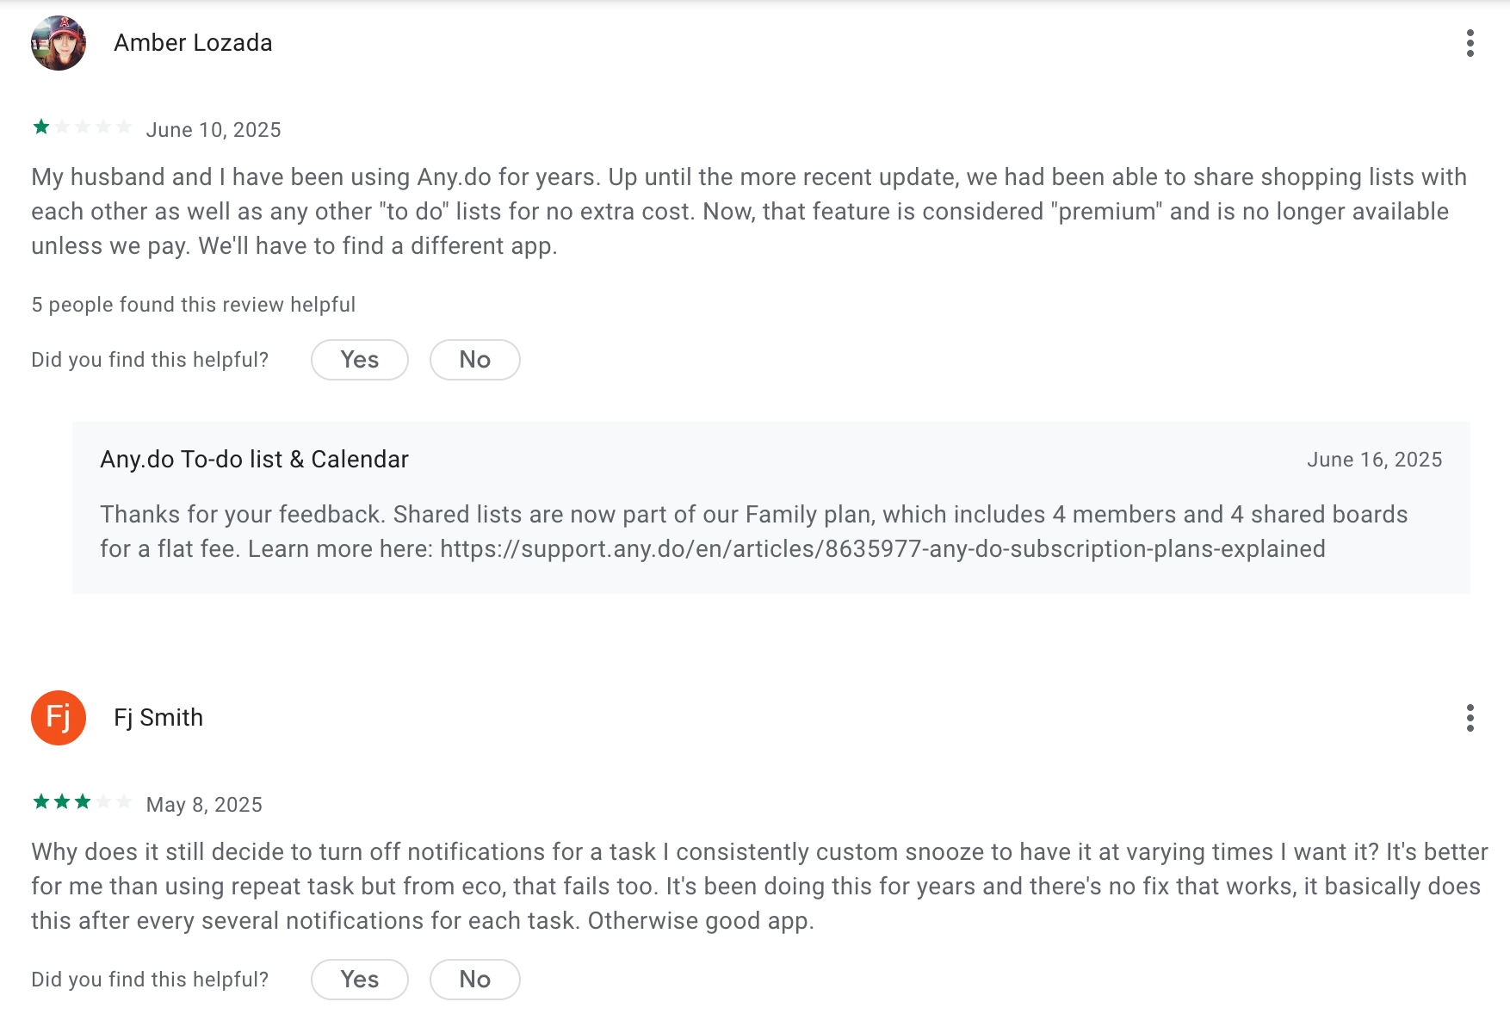Viewport: 1510px width, 1014px height.
Task: Click the Fj Smith reviewer name
Action: [x=158, y=718]
